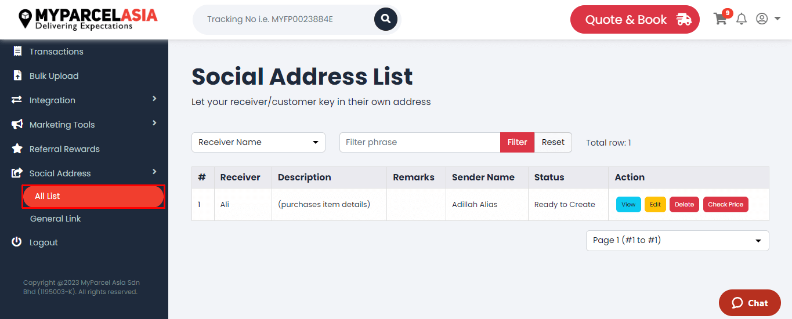Click the Bulk Upload file icon
This screenshot has height=319, width=792.
17,75
